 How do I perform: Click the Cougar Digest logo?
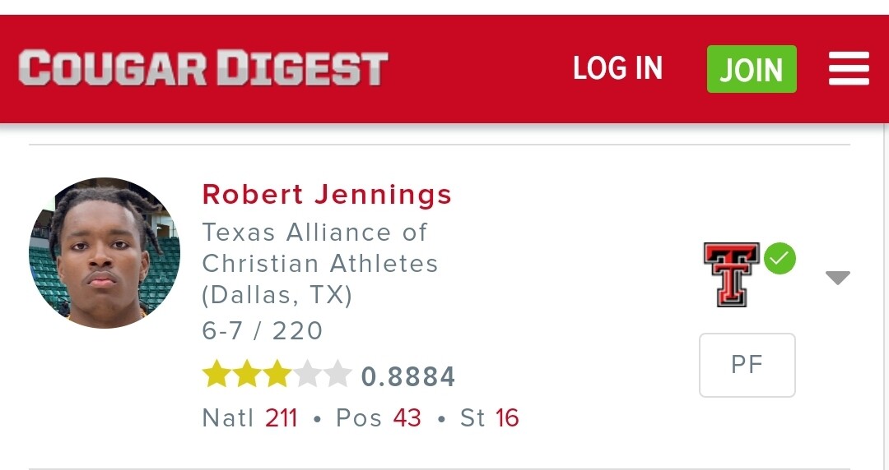pyautogui.click(x=203, y=68)
